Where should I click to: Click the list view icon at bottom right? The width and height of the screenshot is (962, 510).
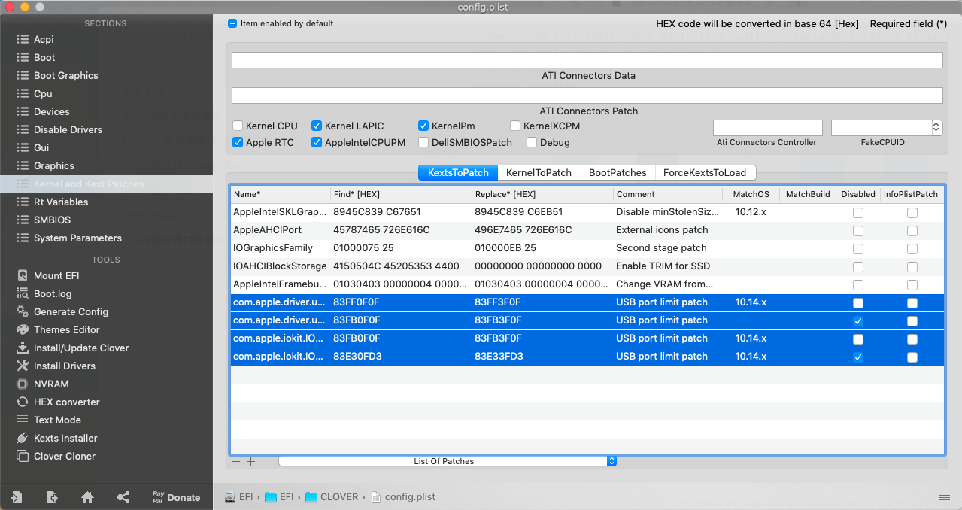[x=944, y=496]
